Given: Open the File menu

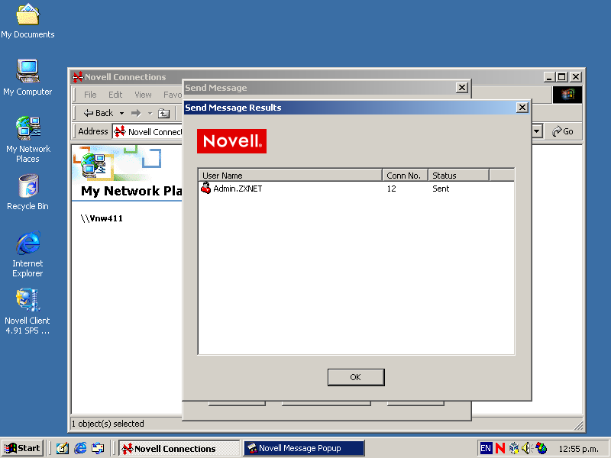Looking at the screenshot, I should click(x=90, y=95).
